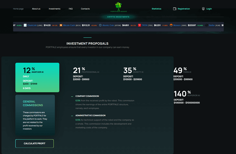Viewport: 236px width, 154px height.
Task: Open the Home page menu item
Action: (x=18, y=9)
